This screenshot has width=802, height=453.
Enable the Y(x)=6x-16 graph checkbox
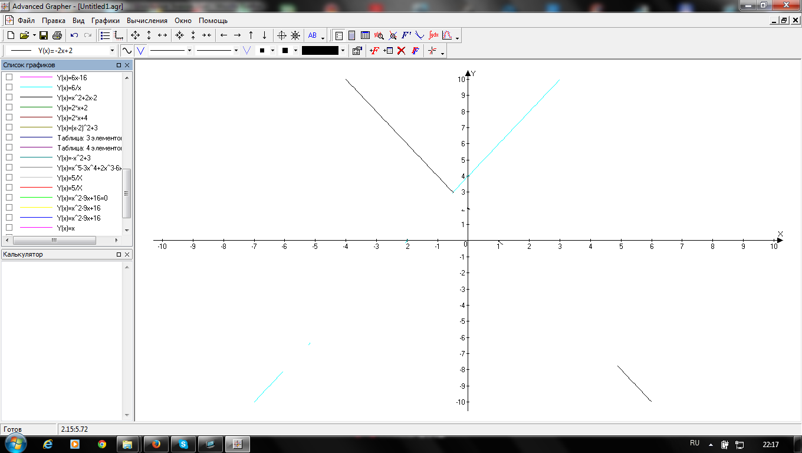[x=9, y=77]
